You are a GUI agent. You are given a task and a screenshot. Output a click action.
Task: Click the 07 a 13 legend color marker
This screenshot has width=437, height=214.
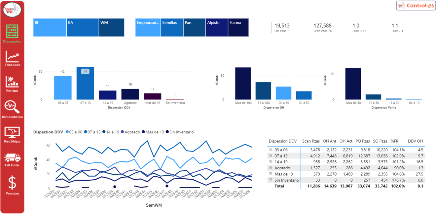coord(86,132)
